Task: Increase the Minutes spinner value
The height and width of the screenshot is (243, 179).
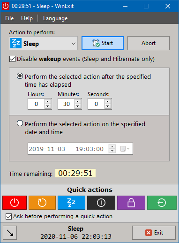Action: click(78, 101)
